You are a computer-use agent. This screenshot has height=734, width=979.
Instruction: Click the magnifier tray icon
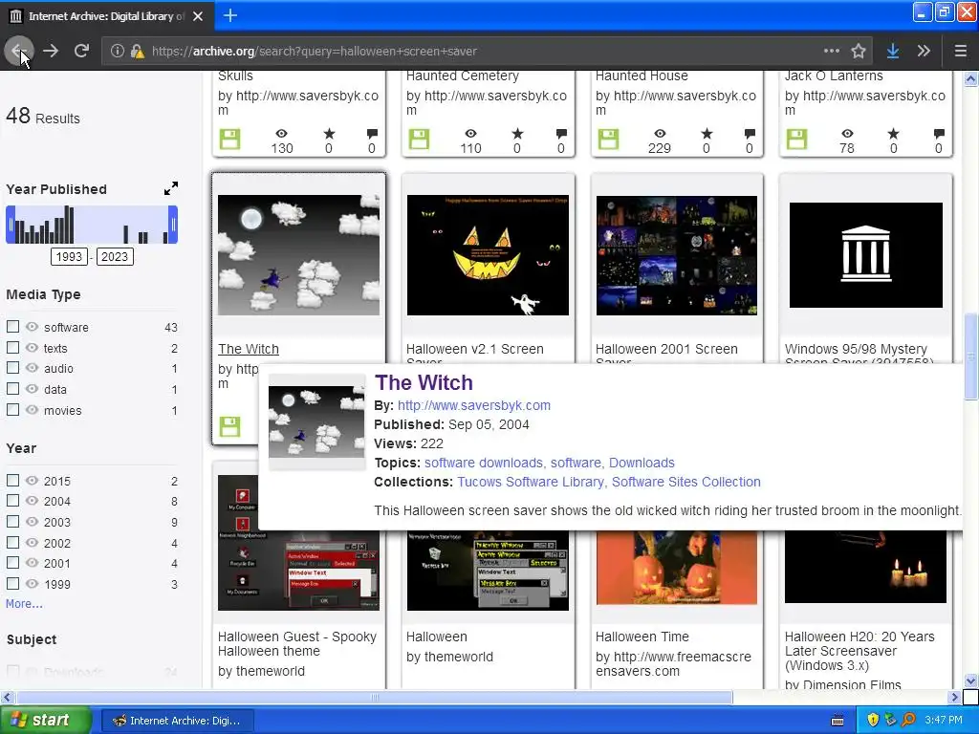click(x=908, y=721)
